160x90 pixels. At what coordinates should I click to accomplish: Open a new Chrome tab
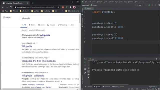click(32, 3)
